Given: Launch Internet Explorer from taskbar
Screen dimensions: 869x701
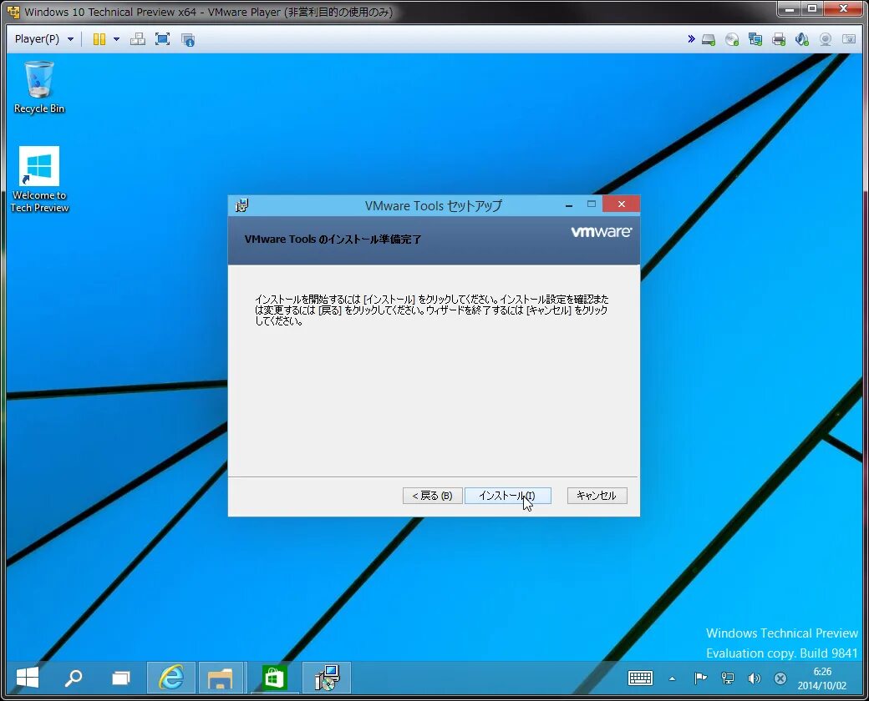Looking at the screenshot, I should 171,677.
